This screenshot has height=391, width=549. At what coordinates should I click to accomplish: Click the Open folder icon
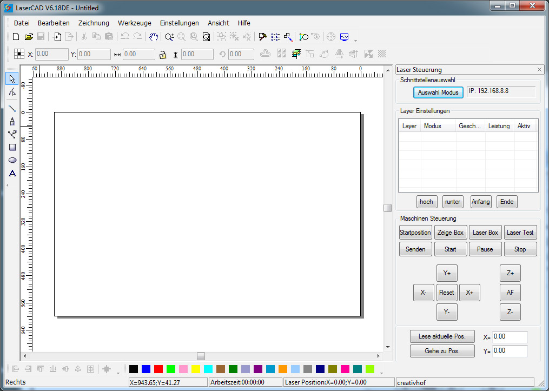[29, 37]
